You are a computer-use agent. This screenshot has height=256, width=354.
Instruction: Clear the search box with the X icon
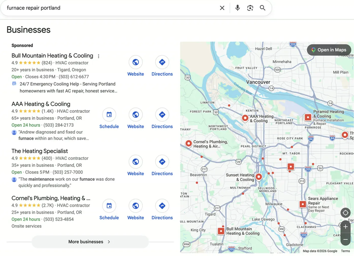click(x=222, y=8)
